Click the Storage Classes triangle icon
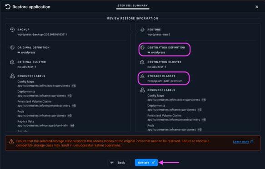The width and height of the screenshot is (265, 169). 142,76
